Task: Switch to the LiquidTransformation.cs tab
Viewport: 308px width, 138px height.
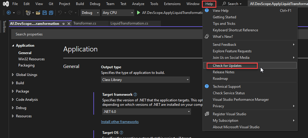Action: pyautogui.click(x=135, y=23)
